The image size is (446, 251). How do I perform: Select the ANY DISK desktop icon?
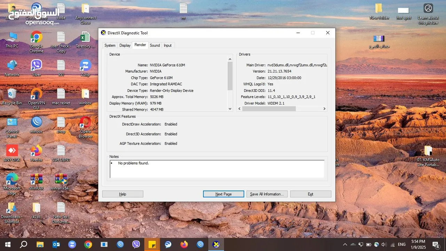pos(12,153)
